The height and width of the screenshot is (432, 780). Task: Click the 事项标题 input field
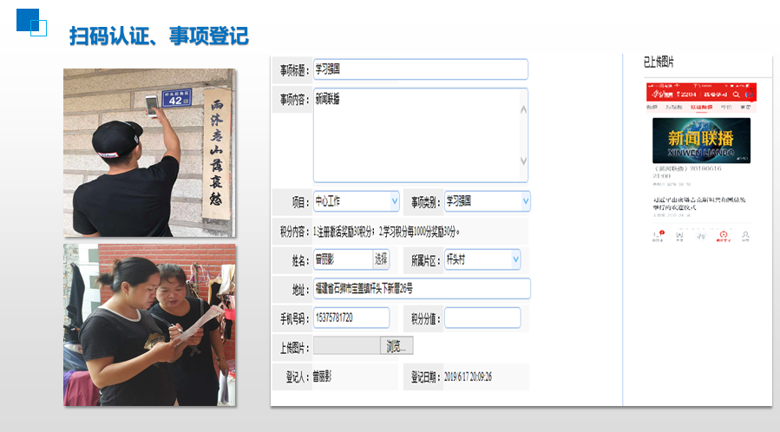(x=420, y=69)
